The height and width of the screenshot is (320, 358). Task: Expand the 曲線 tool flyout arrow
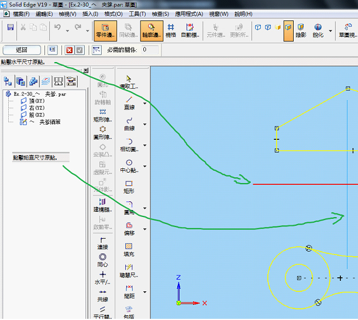click(144, 125)
